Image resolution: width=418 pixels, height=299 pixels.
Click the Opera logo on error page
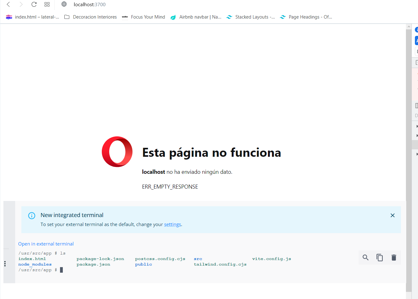[117, 152]
